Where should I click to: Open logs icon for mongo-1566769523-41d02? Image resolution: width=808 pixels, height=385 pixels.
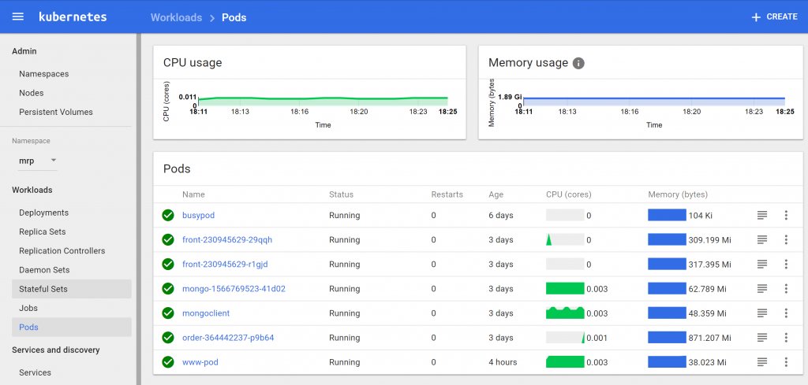[x=762, y=289]
